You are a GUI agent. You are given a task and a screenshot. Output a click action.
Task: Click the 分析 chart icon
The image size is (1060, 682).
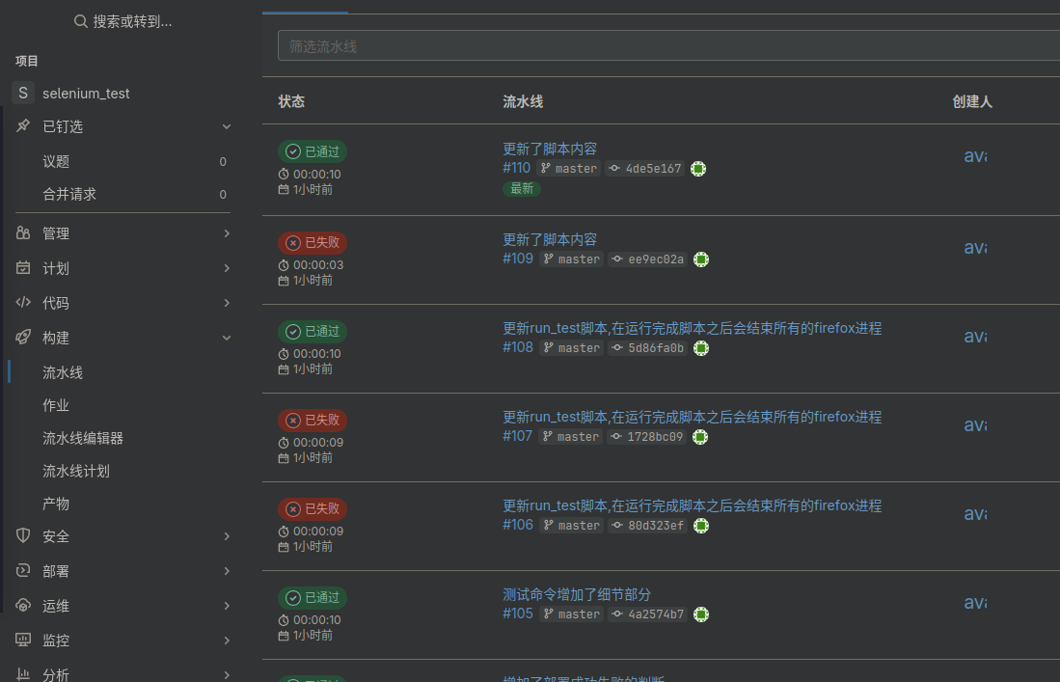click(23, 674)
